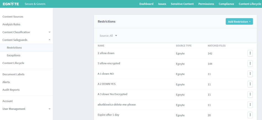Open the Source: All filter dropdown
This screenshot has height=120, width=262.
[109, 36]
